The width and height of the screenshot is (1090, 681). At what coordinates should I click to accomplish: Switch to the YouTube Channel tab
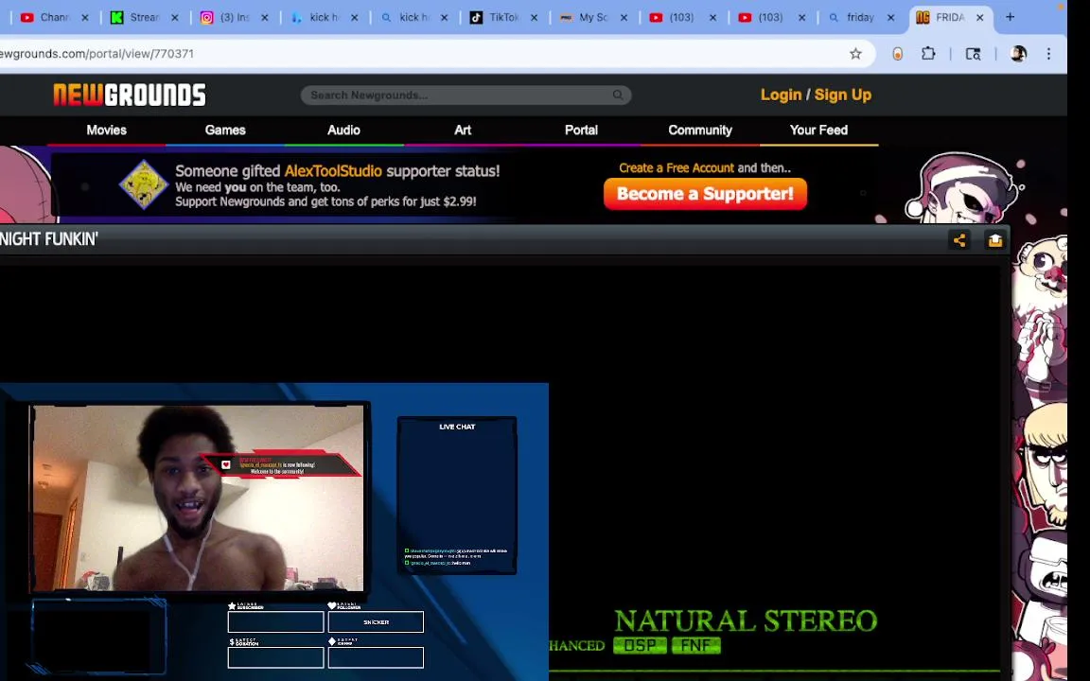point(54,17)
